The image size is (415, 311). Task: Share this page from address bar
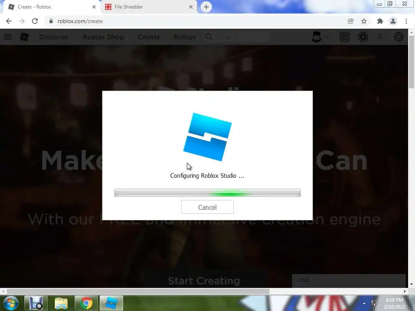tap(351, 21)
